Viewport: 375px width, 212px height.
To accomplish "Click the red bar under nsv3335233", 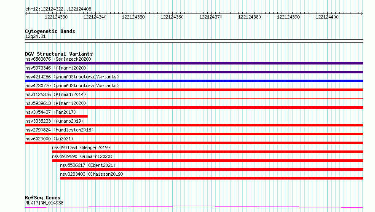I will (x=194, y=125).
